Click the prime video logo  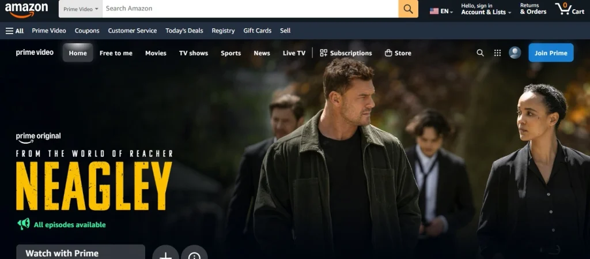pyautogui.click(x=35, y=52)
